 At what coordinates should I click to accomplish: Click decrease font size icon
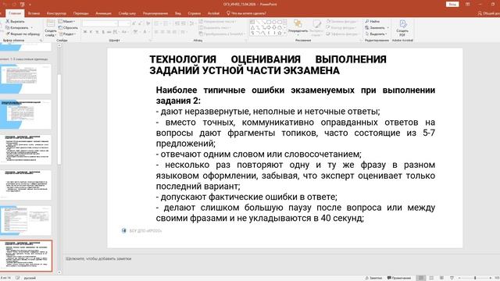click(x=141, y=23)
